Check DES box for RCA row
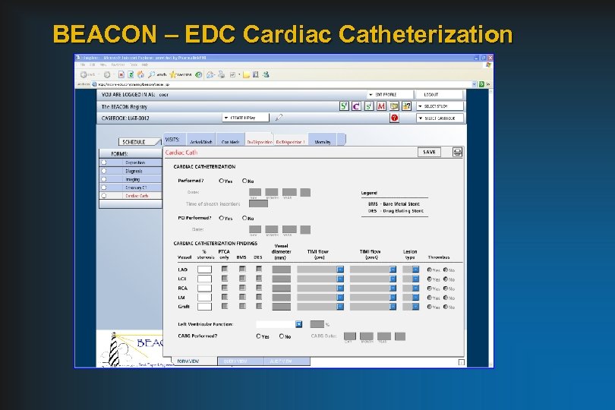615x410 pixels. click(x=259, y=288)
